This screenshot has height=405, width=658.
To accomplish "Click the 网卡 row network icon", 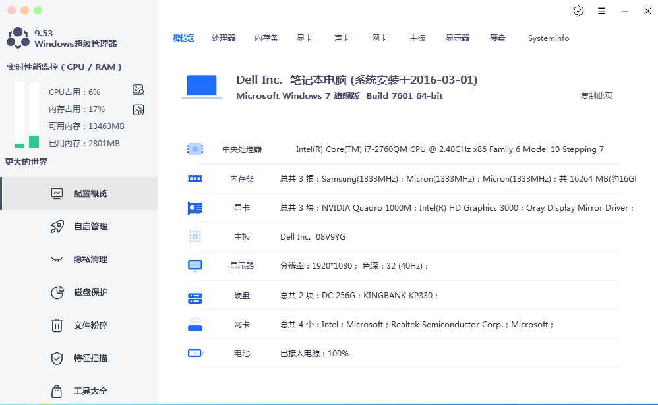I will pyautogui.click(x=195, y=325).
